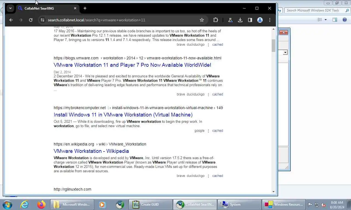
Task: Open cached link under 17 May 2016 result
Action: [217, 45]
